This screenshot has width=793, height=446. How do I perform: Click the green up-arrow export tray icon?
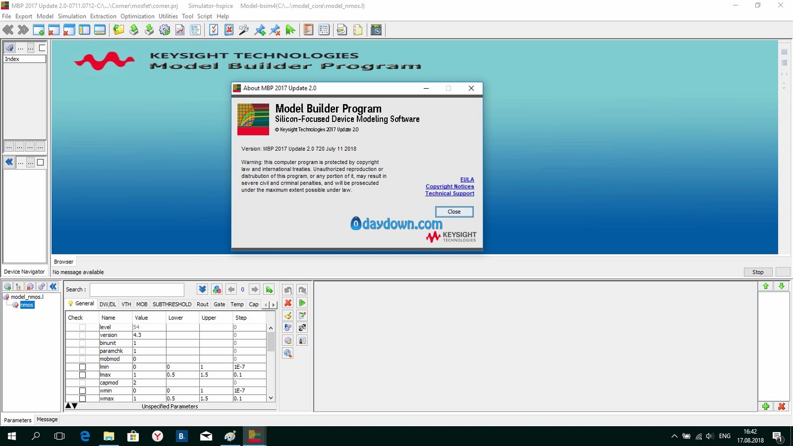pos(134,30)
